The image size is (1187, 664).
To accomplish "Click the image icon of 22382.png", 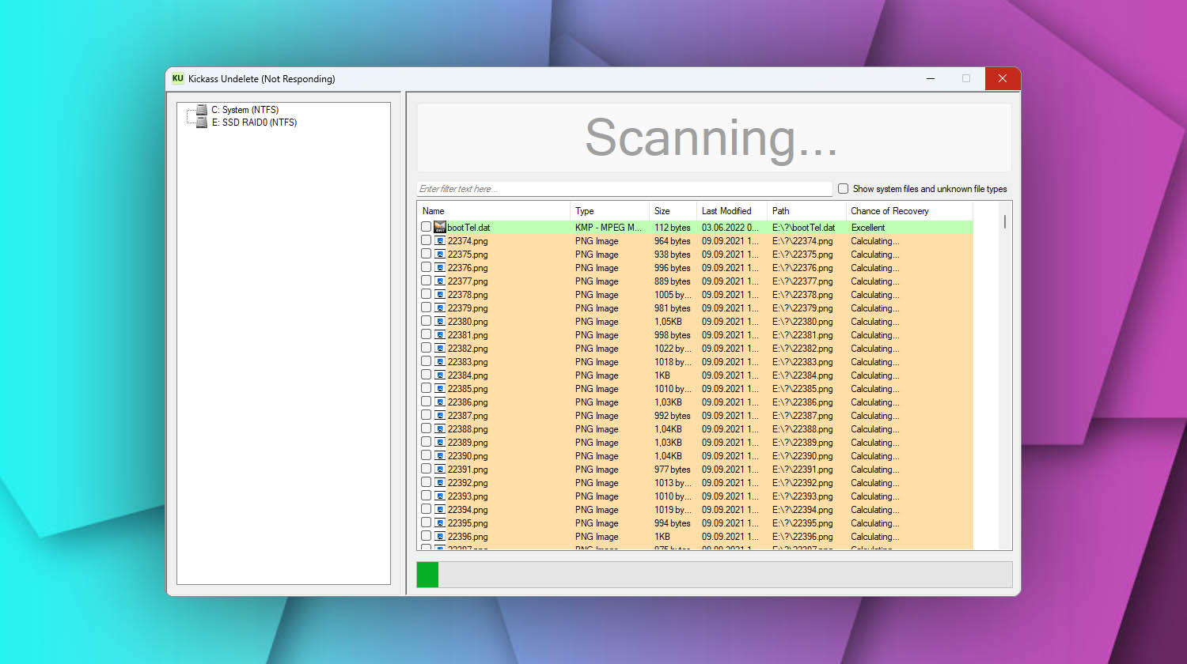I will [x=440, y=348].
